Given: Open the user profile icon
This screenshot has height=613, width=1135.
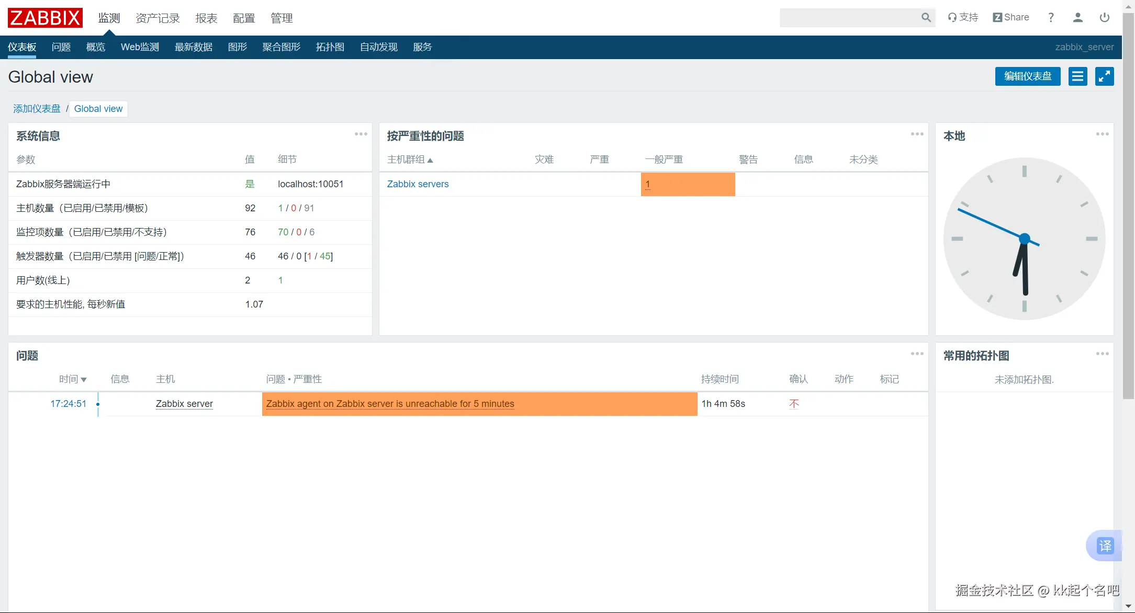Looking at the screenshot, I should point(1077,18).
